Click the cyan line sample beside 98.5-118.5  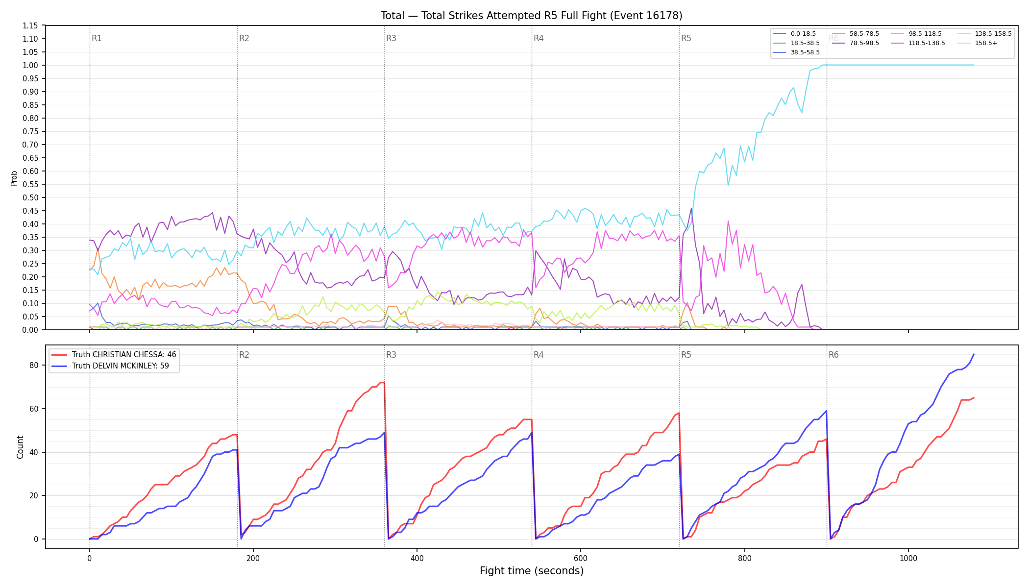click(x=897, y=34)
